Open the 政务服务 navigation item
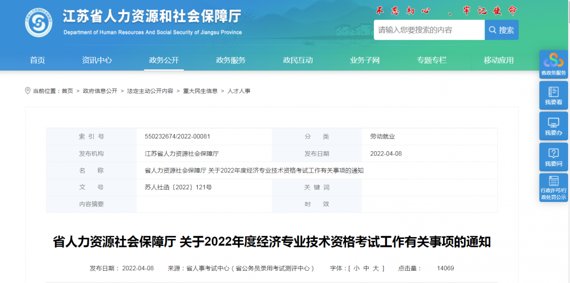 (231, 60)
